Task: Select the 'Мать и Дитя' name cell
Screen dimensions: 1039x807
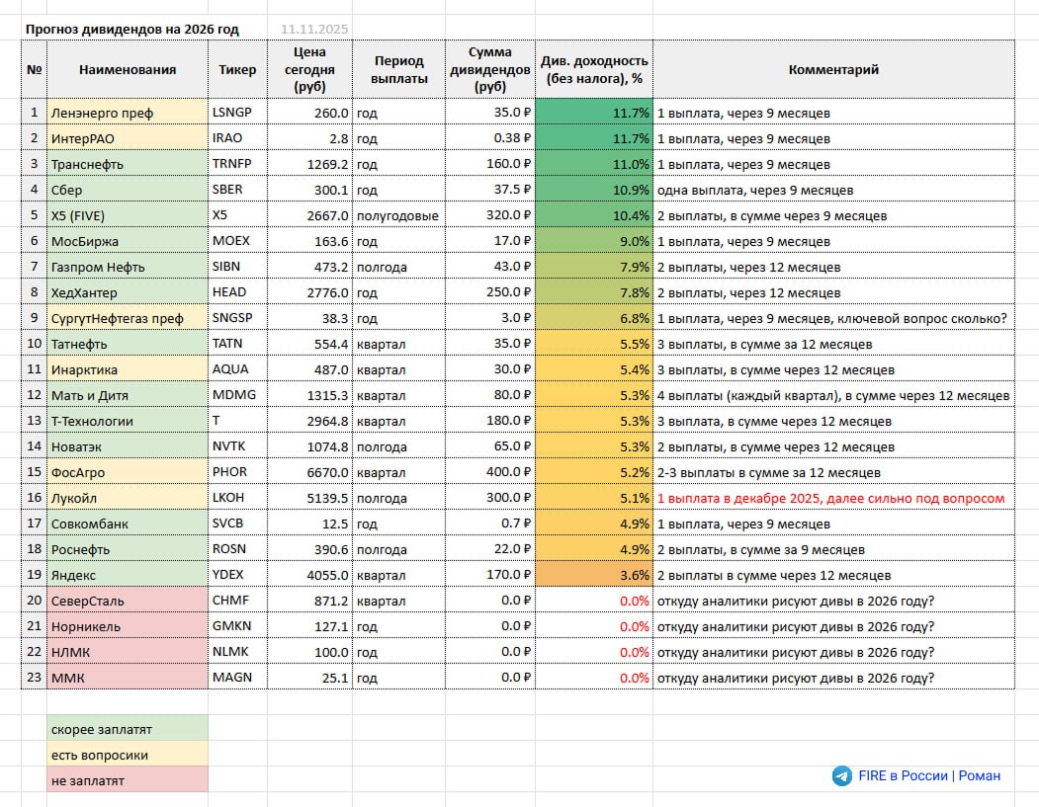Action: coord(128,395)
